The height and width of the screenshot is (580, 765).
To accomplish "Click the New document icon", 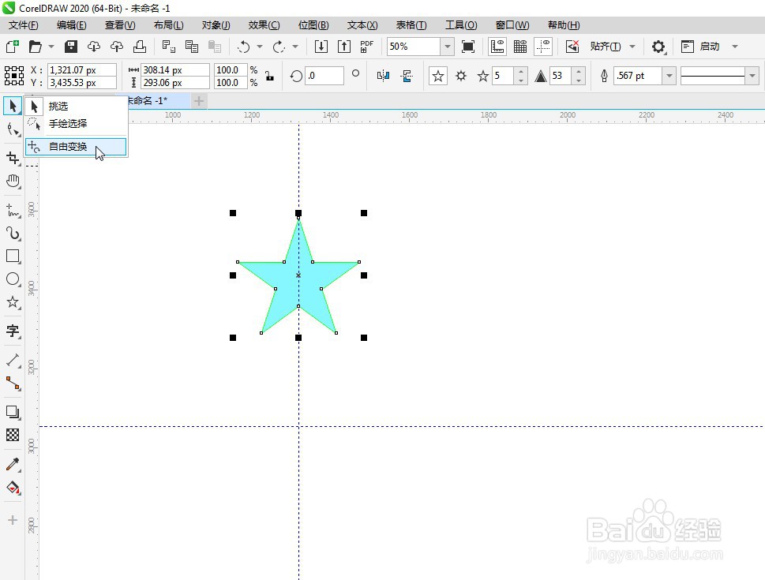I will click(12, 47).
